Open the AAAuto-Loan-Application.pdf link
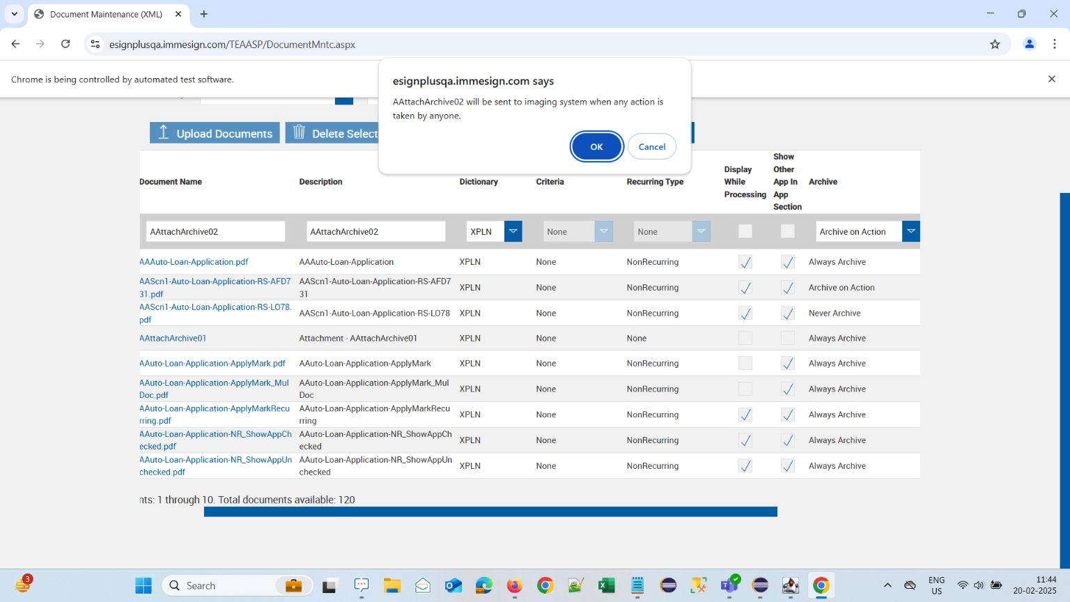Viewport: 1070px width, 602px height. point(194,262)
